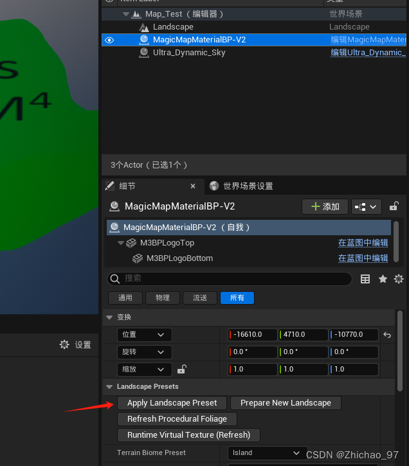
Task: Select the 所有 filter tab
Action: pos(237,298)
